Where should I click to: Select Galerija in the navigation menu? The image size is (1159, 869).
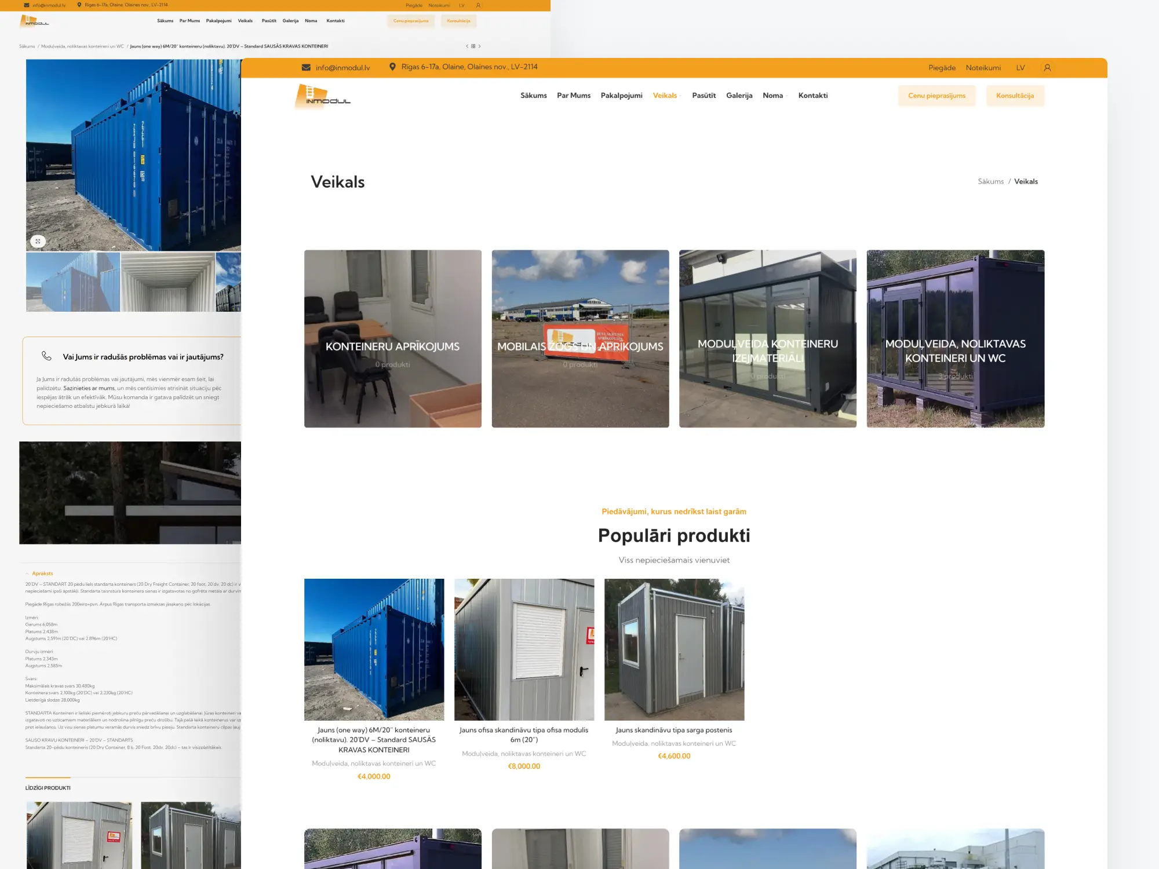point(739,96)
